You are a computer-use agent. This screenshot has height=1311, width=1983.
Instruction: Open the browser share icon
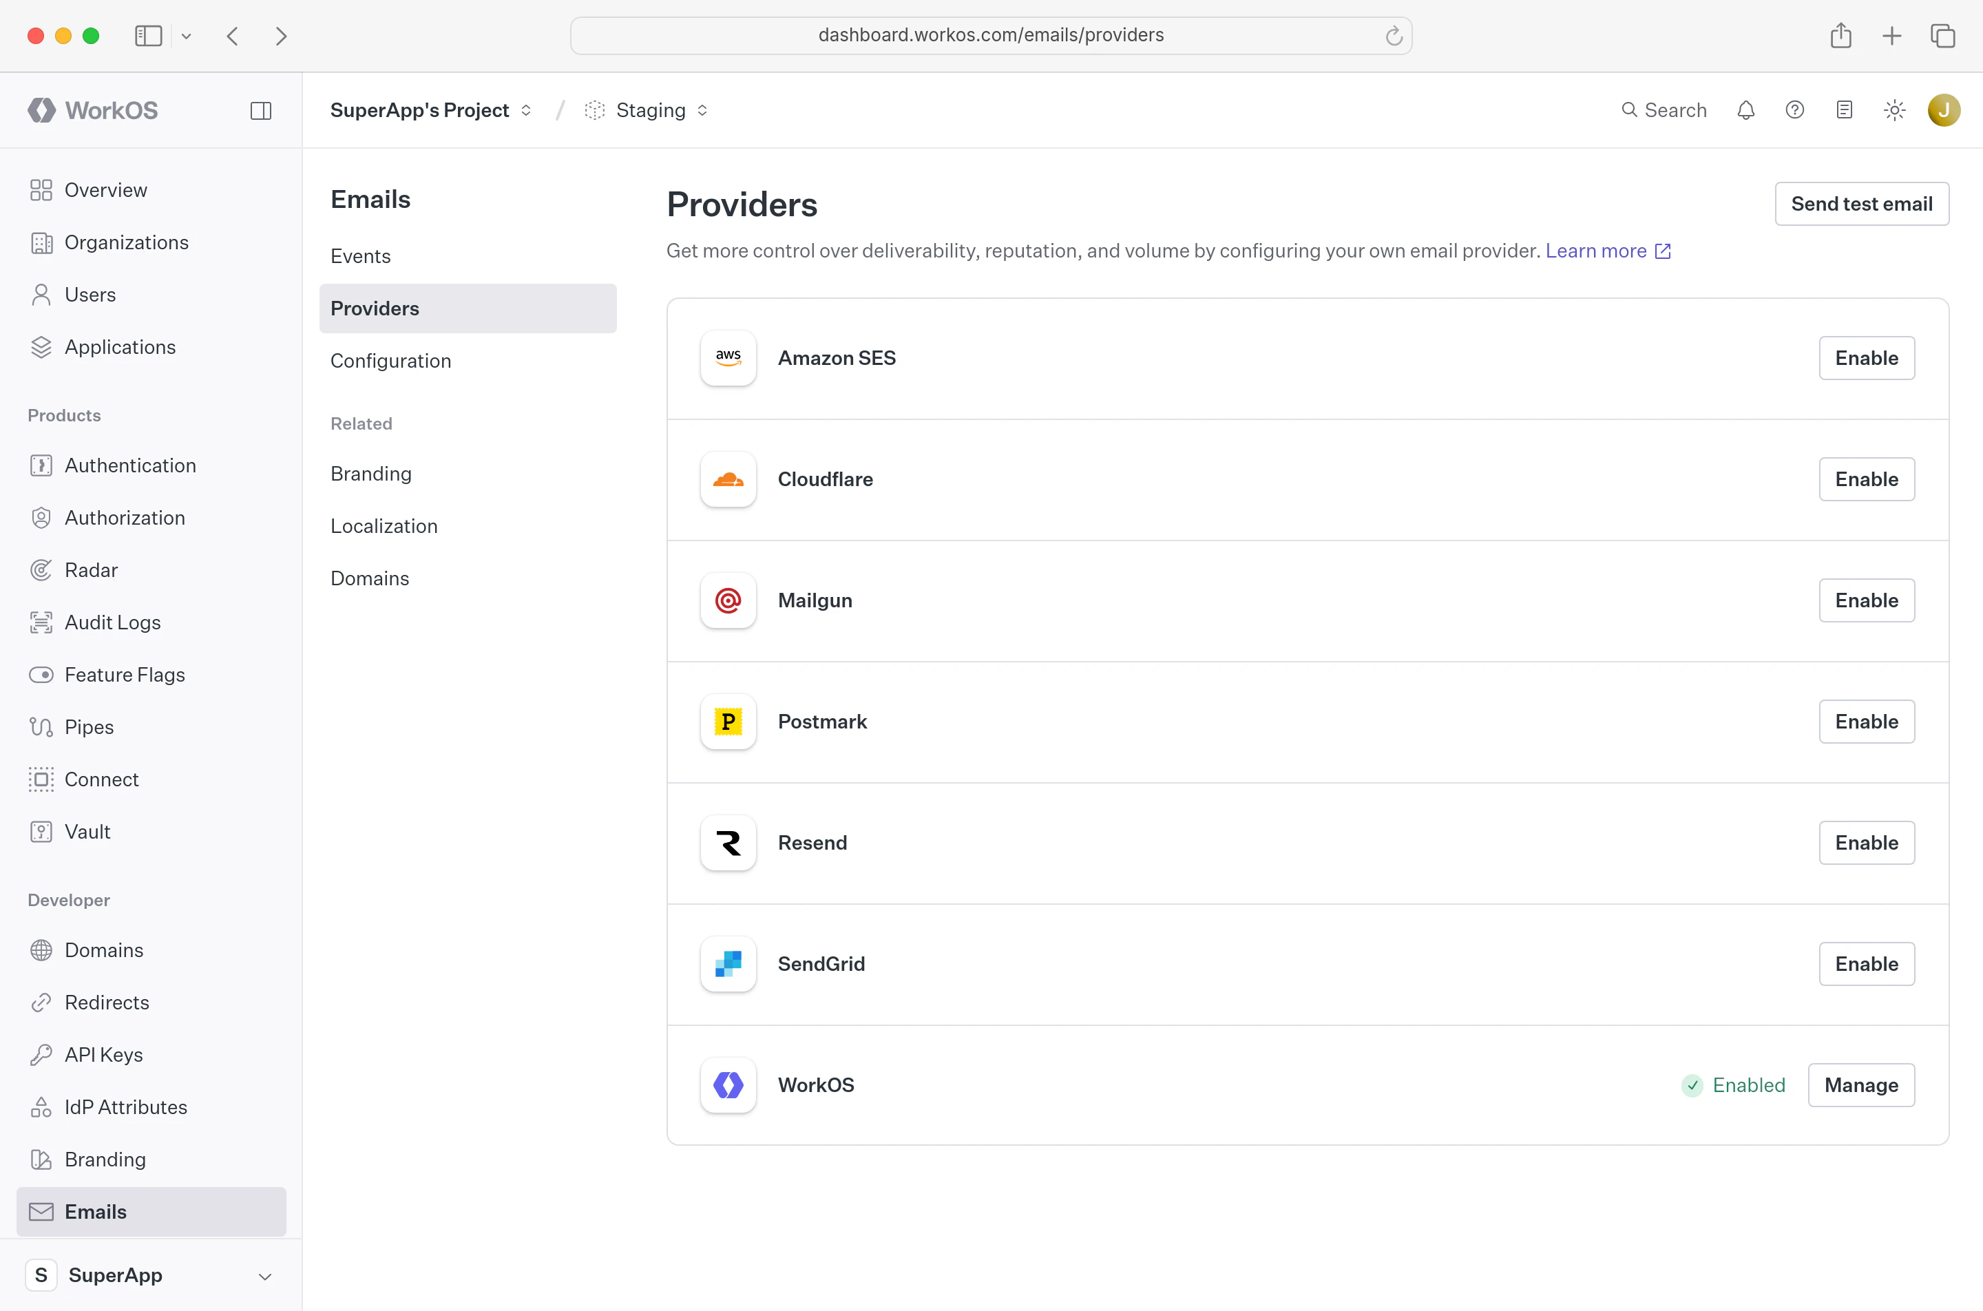(1841, 36)
